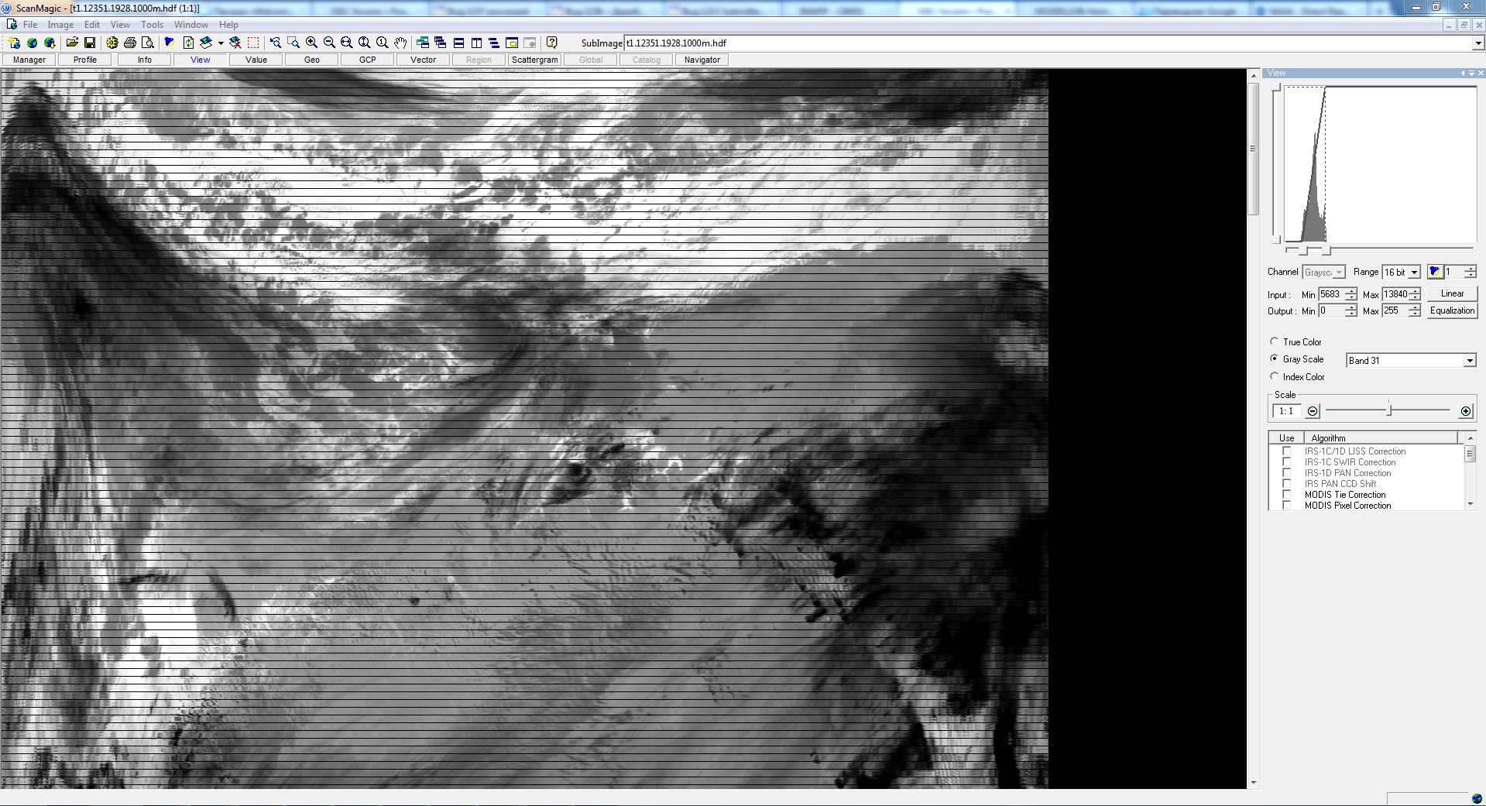Click the green refresh page icon

188,43
